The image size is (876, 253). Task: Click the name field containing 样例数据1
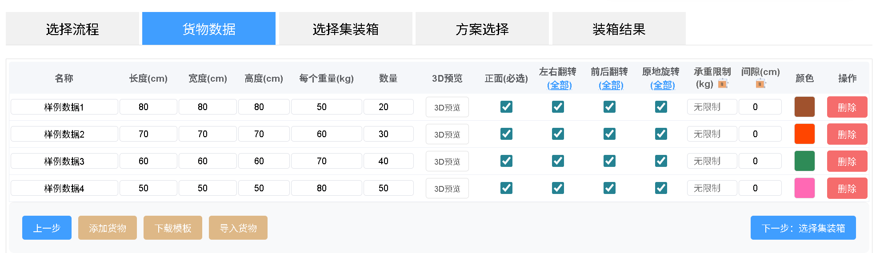pos(64,107)
